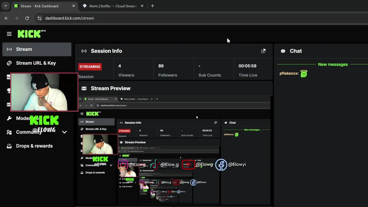Viewport: 368px width, 207px height.
Task: Expand the Community section chevron
Action: point(64,132)
